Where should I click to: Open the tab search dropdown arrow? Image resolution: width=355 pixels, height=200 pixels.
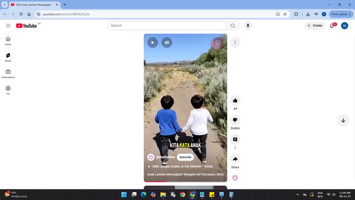click(x=4, y=4)
